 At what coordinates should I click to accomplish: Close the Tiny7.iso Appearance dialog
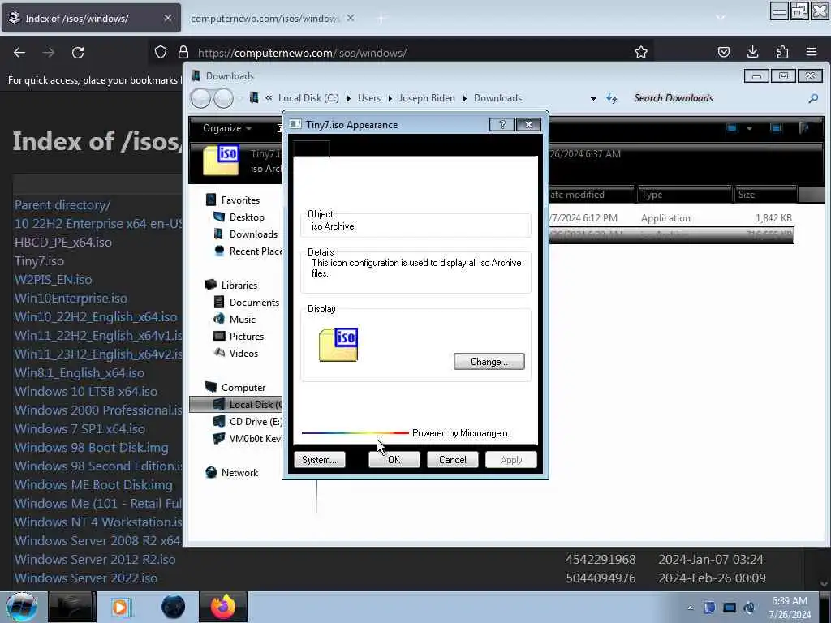528,124
